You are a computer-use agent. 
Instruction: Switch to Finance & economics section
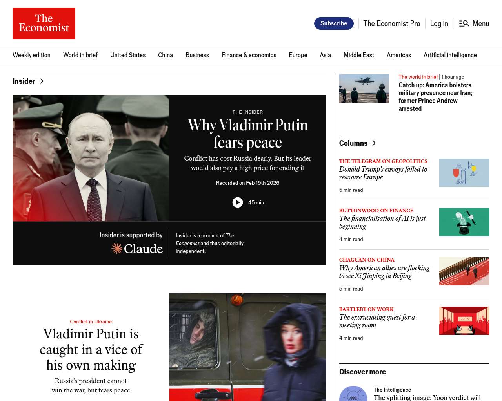pos(249,55)
